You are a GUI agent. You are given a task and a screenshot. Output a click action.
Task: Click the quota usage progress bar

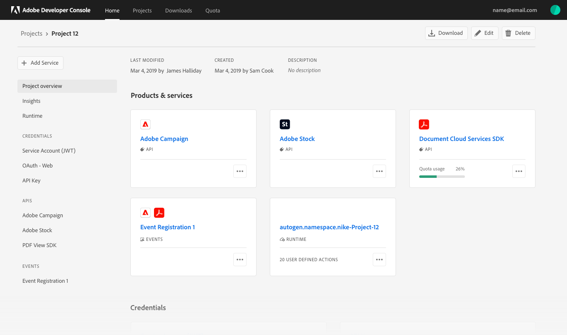pos(442,176)
